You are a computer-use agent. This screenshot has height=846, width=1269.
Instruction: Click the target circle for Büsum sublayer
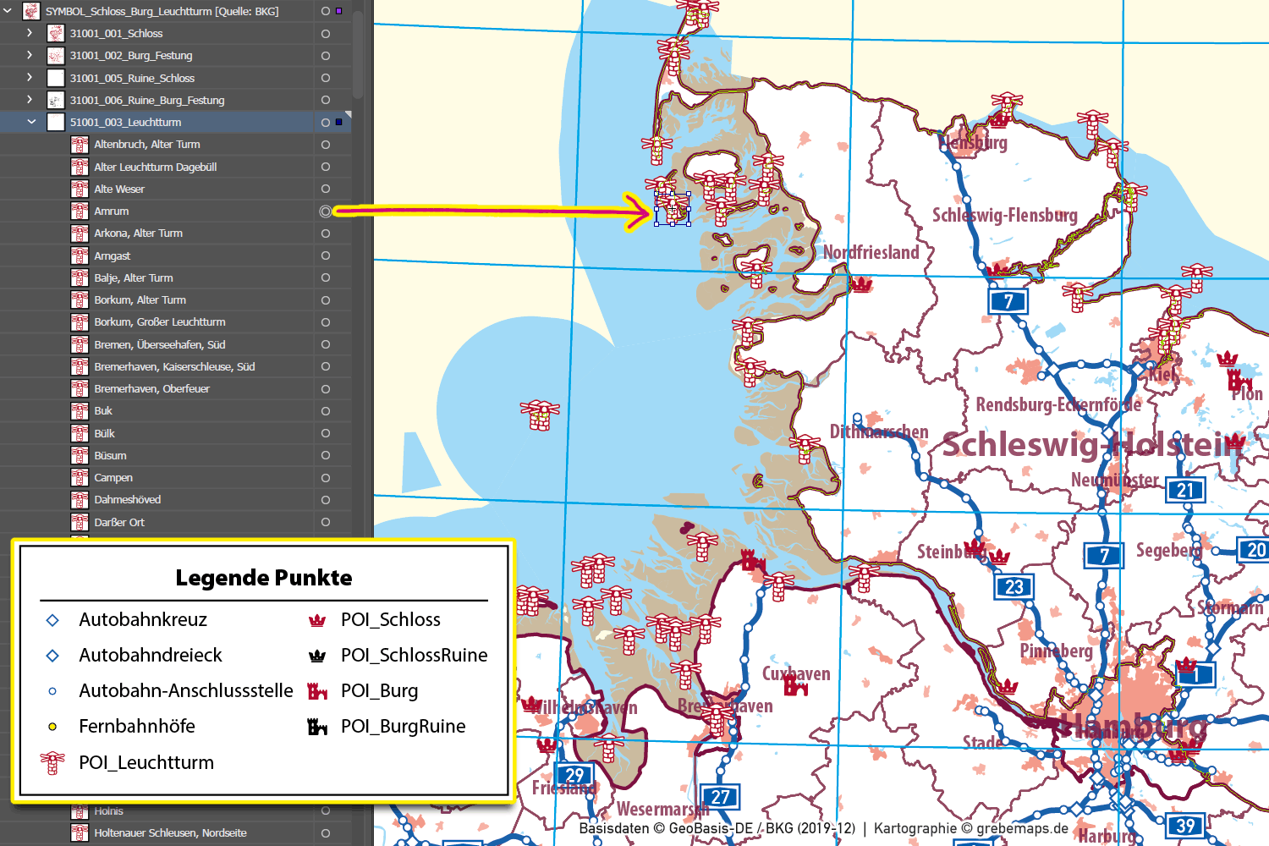(326, 456)
